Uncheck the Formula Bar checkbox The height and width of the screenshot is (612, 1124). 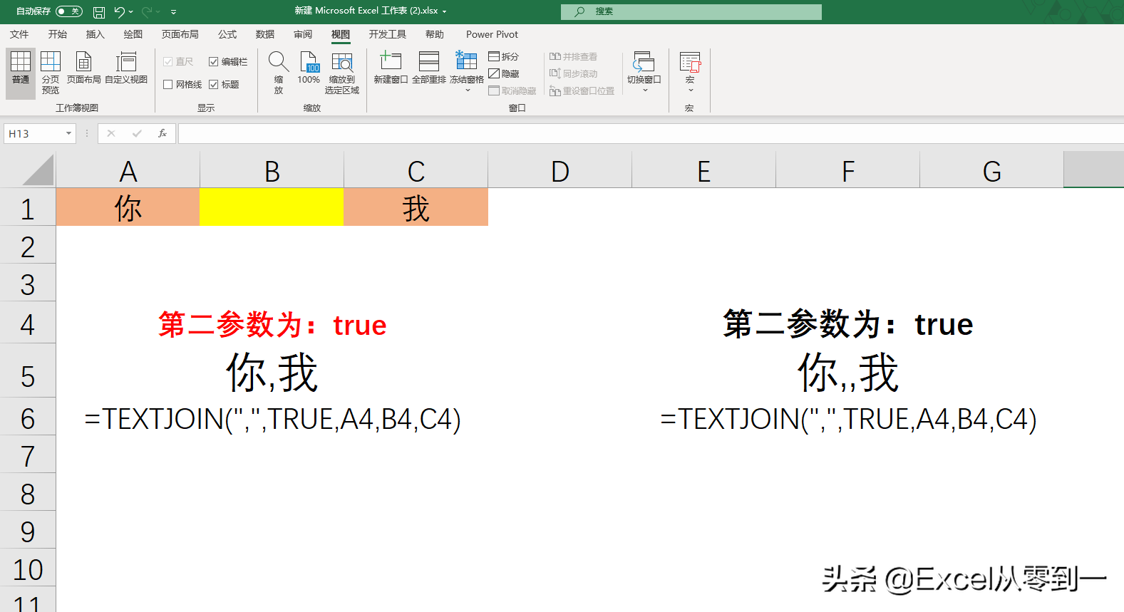[x=213, y=62]
